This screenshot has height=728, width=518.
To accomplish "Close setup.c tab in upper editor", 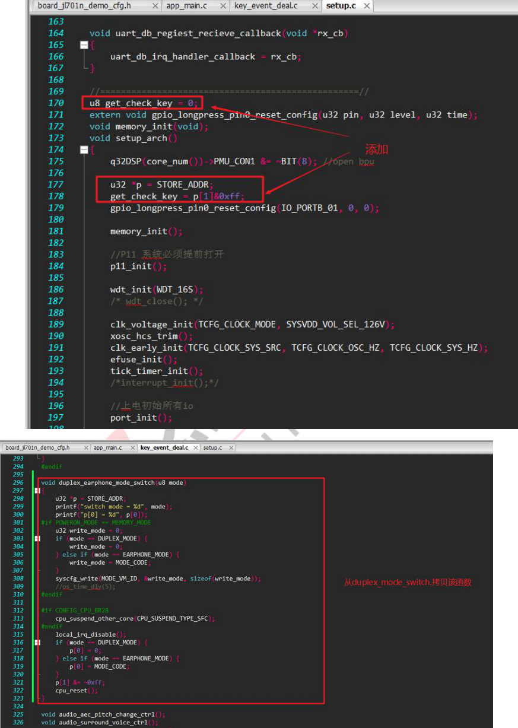I will pos(367,6).
